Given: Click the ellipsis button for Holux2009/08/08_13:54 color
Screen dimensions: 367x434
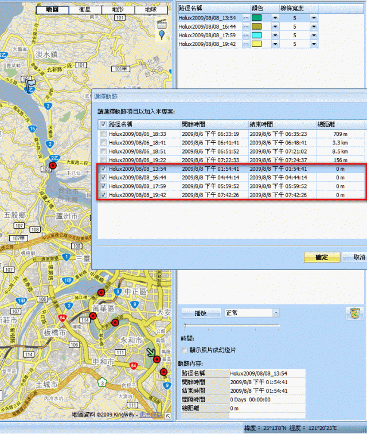Looking at the screenshot, I should click(247, 18).
